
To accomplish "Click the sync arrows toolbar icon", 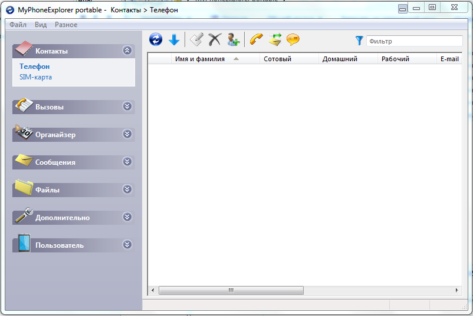I will click(274, 39).
